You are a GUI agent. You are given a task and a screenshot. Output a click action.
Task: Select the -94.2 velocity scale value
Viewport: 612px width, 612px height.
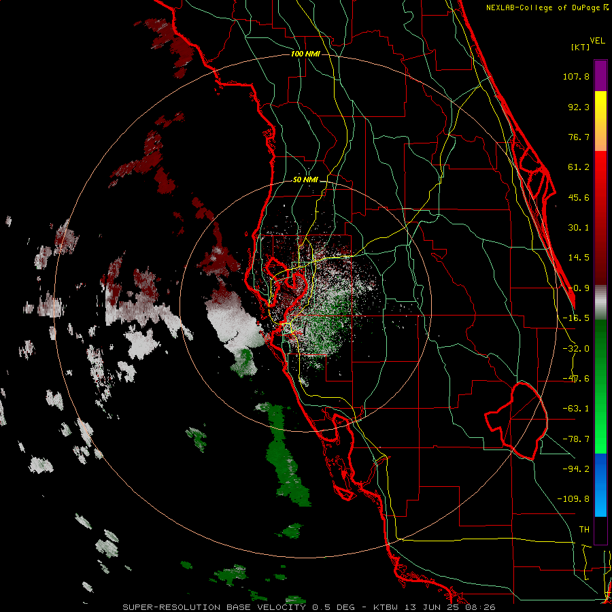click(x=576, y=469)
